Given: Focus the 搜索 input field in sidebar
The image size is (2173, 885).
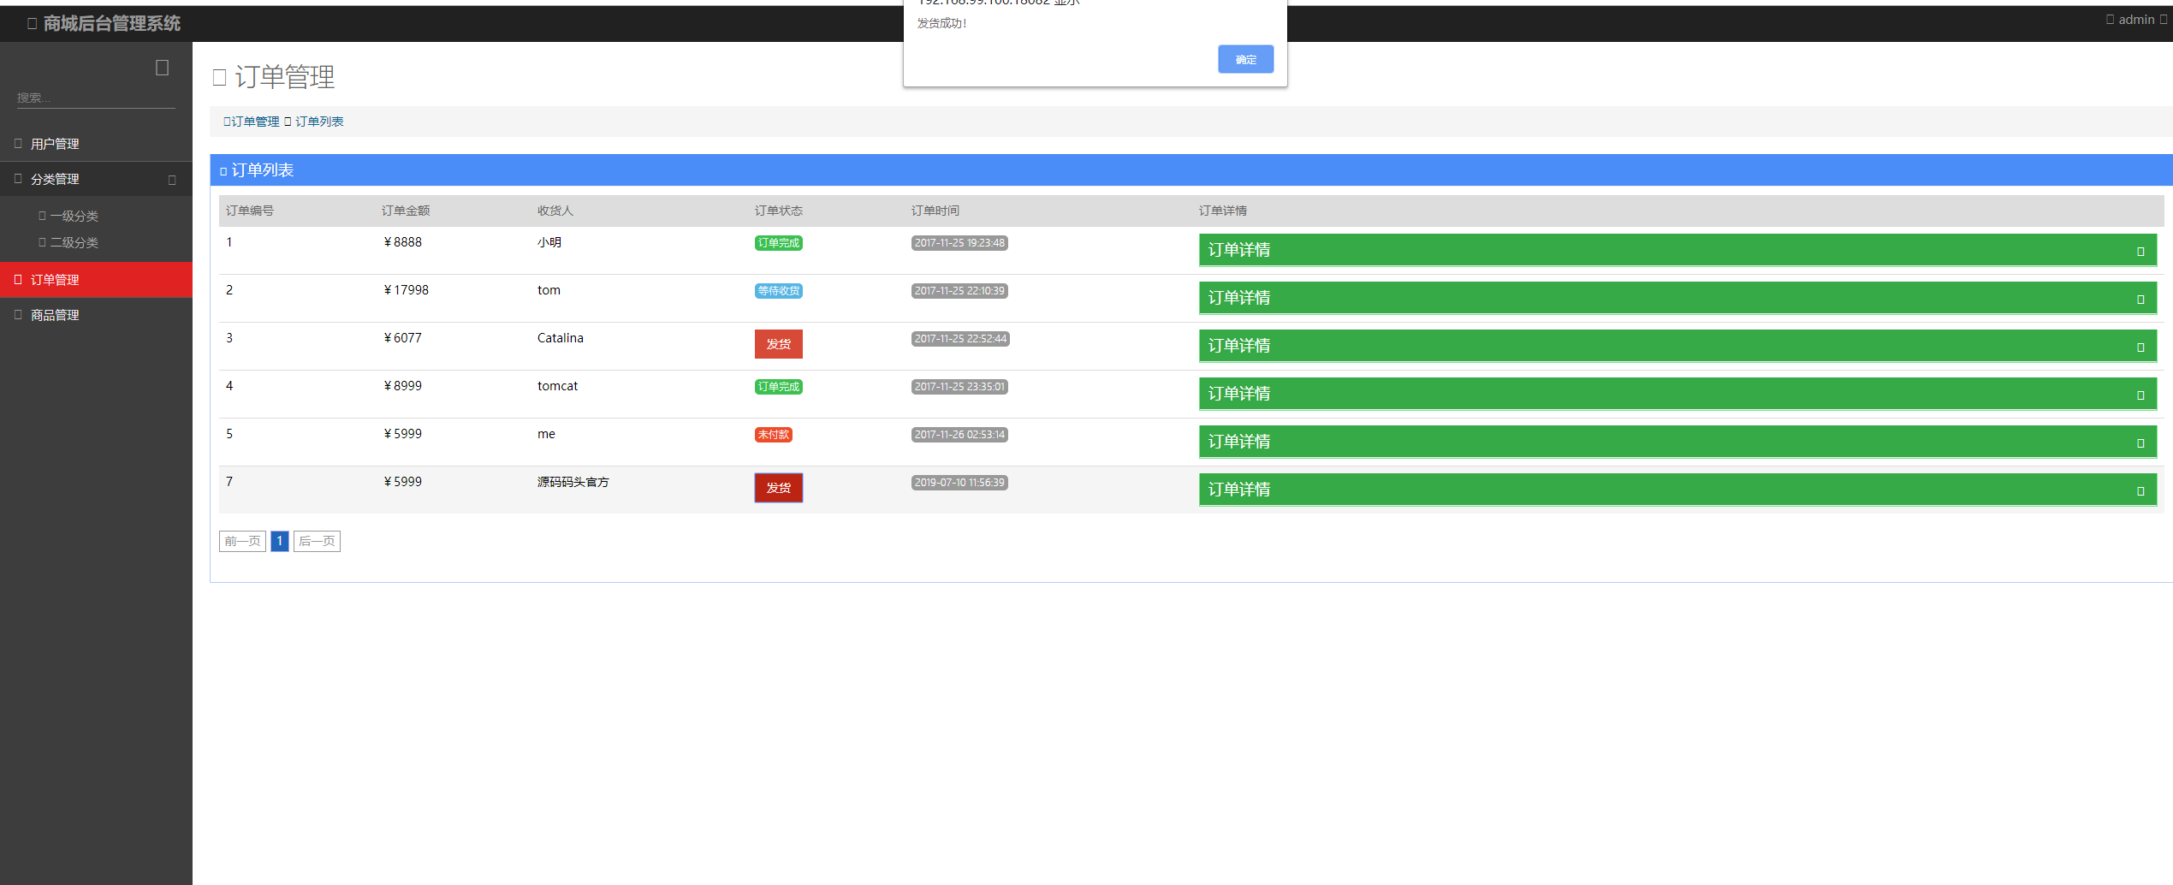Looking at the screenshot, I should (x=95, y=98).
